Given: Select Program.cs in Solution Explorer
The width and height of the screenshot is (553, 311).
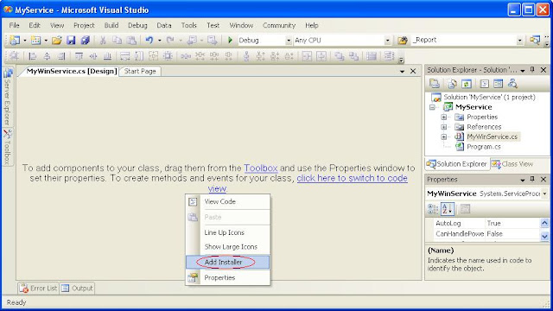Looking at the screenshot, I should 484,147.
